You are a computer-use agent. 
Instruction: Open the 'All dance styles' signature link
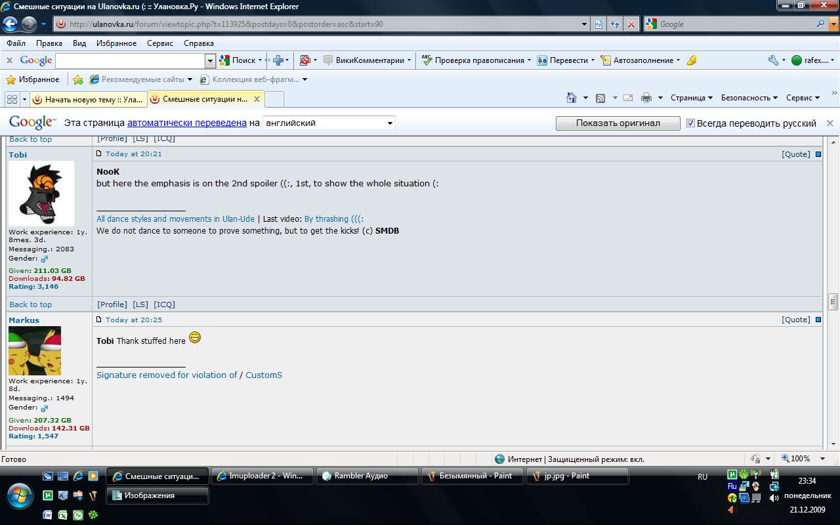175,219
